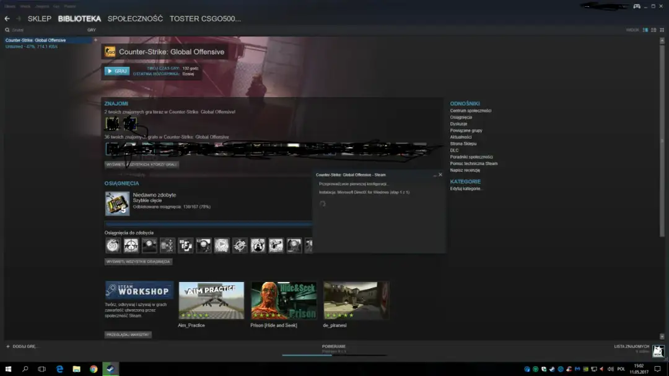This screenshot has height=376, width=669.
Task: Switch library to grid view icon
Action: coord(662,29)
